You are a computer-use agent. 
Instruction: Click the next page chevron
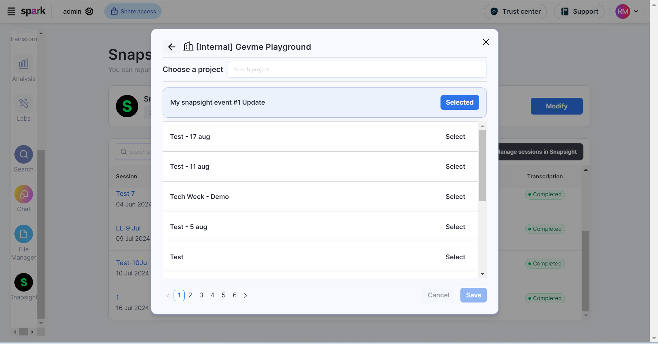[246, 296]
